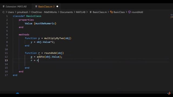Click line number 1 in the gutter
Screen dimensions: 173x97
coord(7,16)
